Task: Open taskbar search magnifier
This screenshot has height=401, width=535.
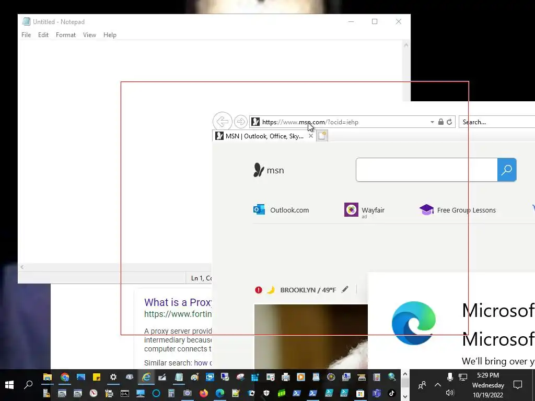Action: pos(28,385)
